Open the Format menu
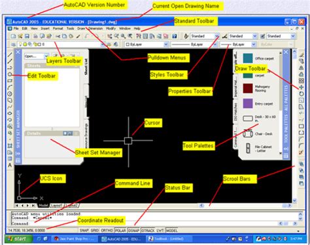The height and width of the screenshot is (245, 310). click(x=58, y=28)
